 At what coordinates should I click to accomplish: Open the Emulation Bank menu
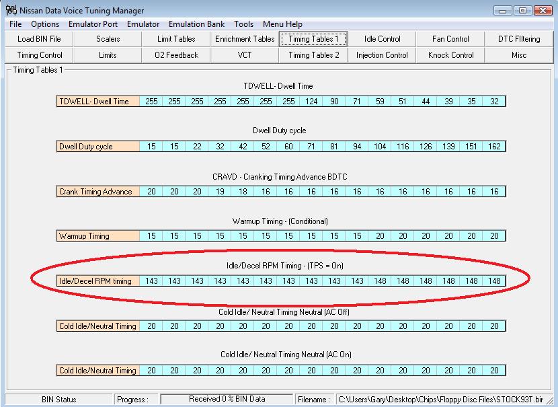[x=196, y=24]
